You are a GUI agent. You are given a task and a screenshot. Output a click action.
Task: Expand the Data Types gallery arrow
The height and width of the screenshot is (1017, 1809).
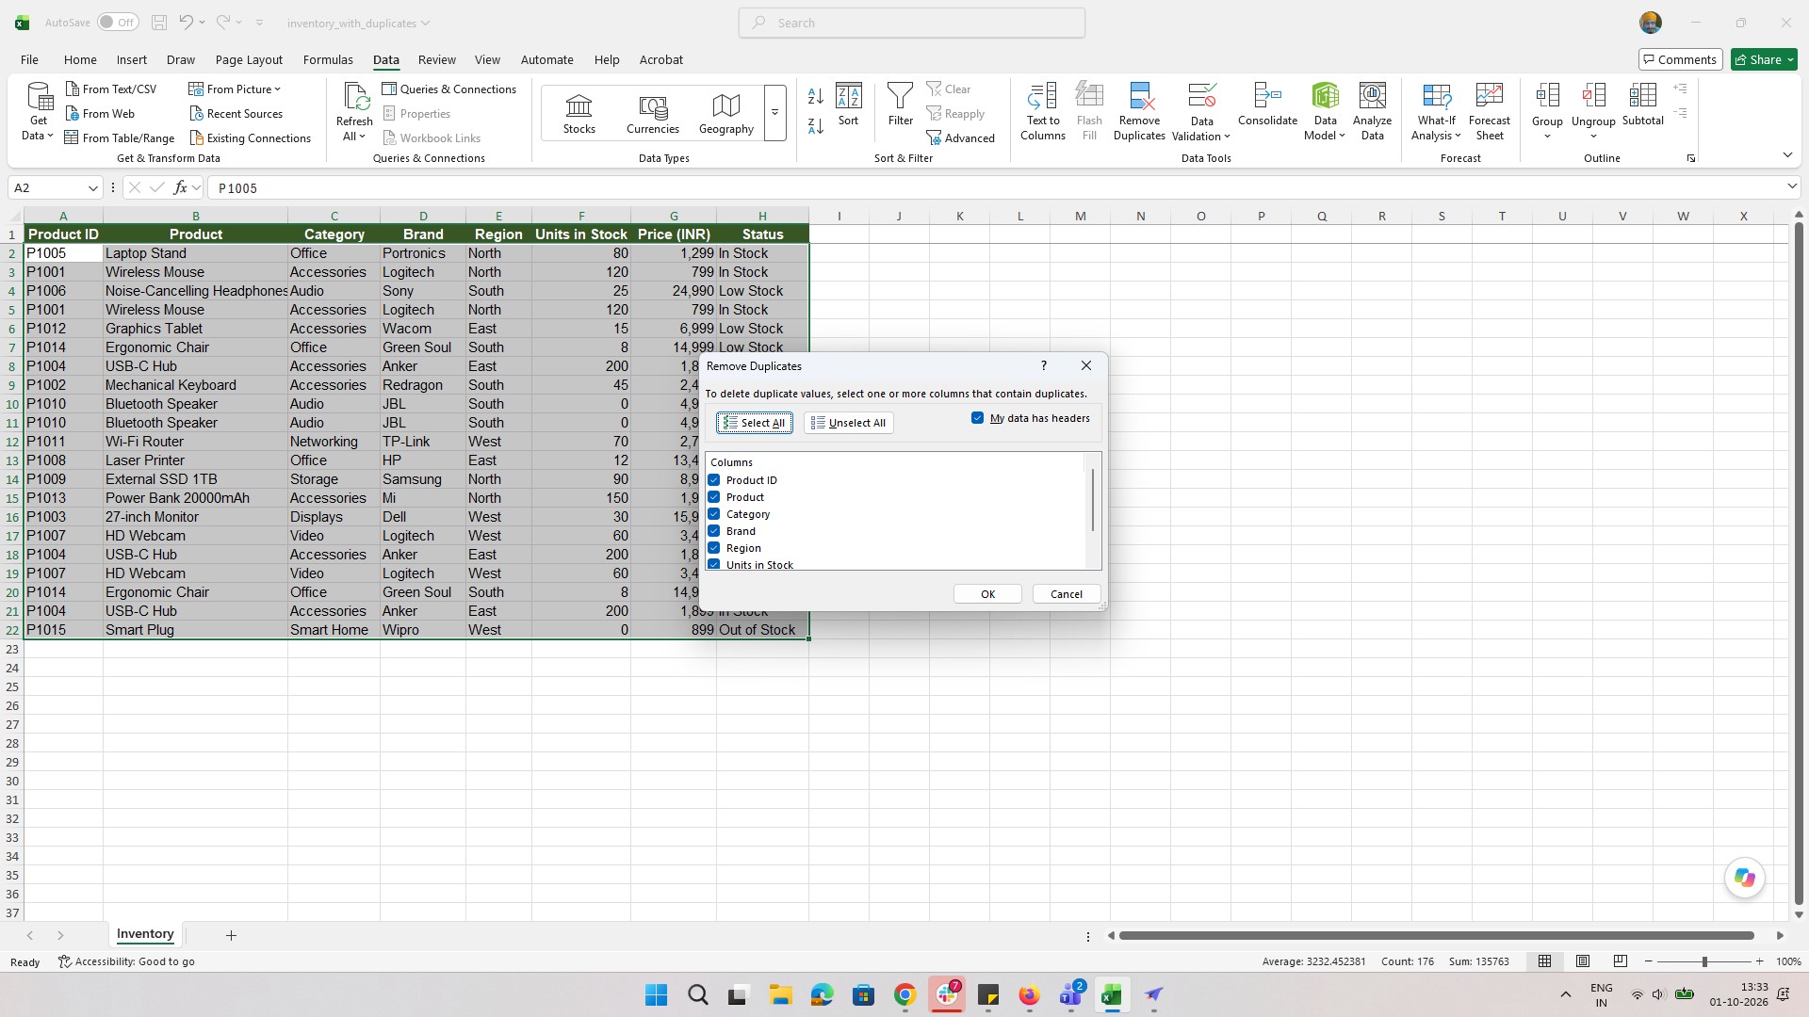coord(774,114)
